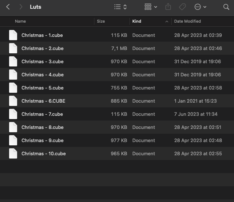The image size is (234, 202).
Task: Open the more actions ellipsis menu
Action: 200,7
